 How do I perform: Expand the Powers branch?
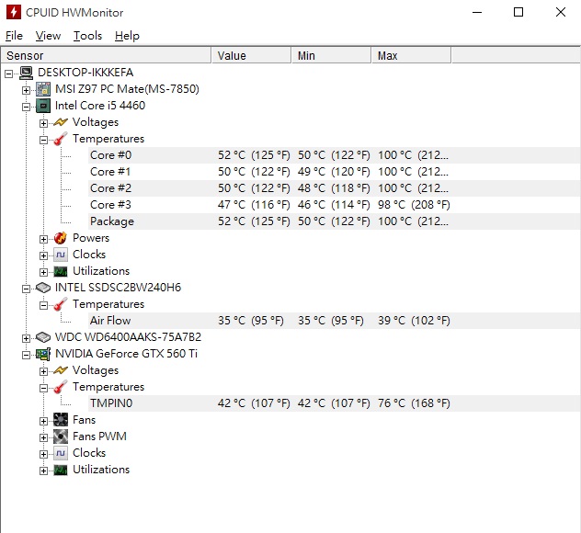[43, 239]
